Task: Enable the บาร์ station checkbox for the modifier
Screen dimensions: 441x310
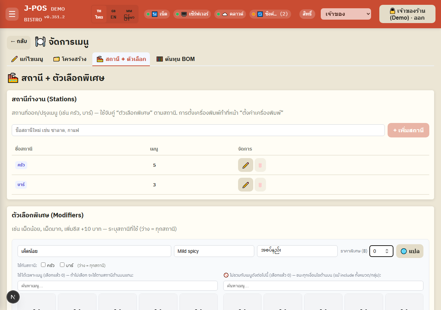Action: (x=62, y=265)
